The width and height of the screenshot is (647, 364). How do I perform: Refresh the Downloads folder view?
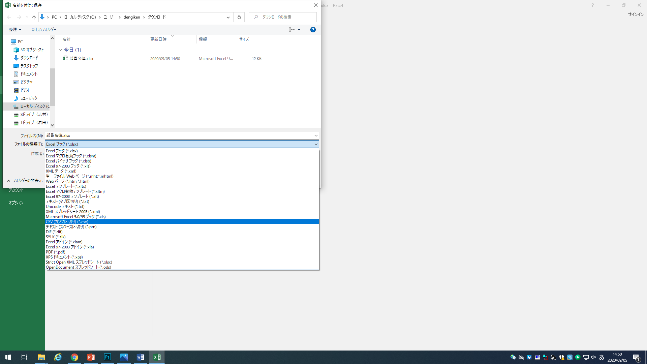pos(239,17)
